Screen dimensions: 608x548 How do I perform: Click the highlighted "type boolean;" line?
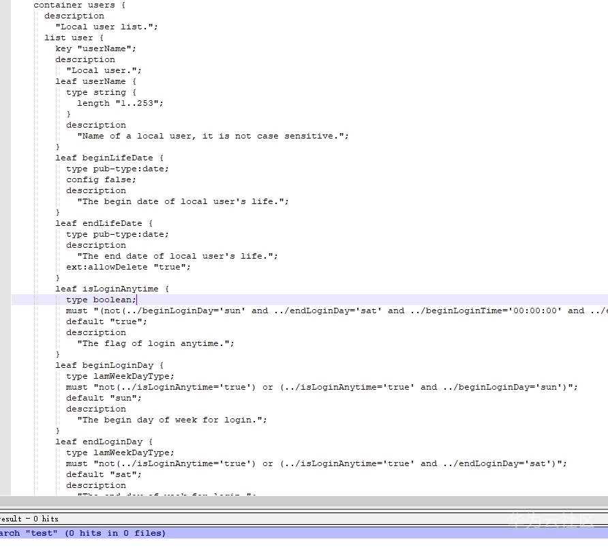point(309,300)
